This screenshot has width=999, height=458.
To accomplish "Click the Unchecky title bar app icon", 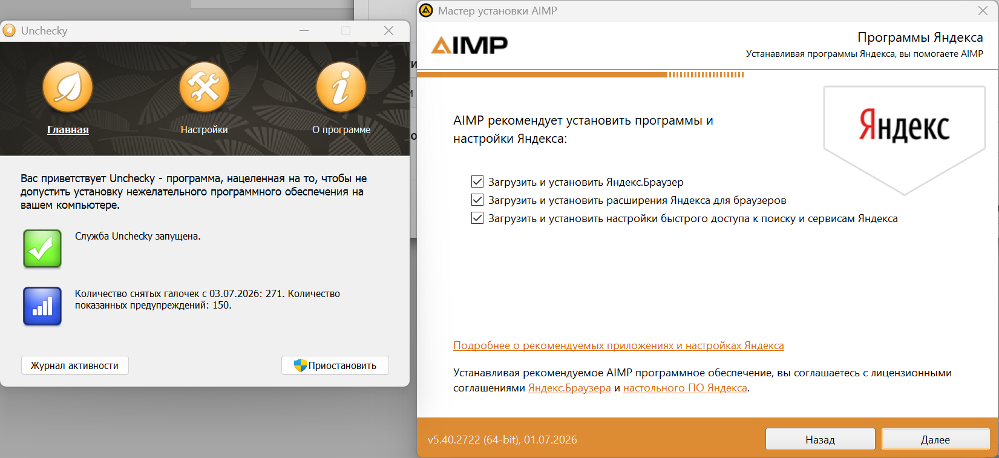I will coord(9,30).
